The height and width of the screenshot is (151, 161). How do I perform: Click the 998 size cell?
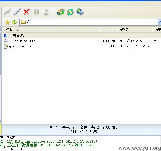[113, 46]
